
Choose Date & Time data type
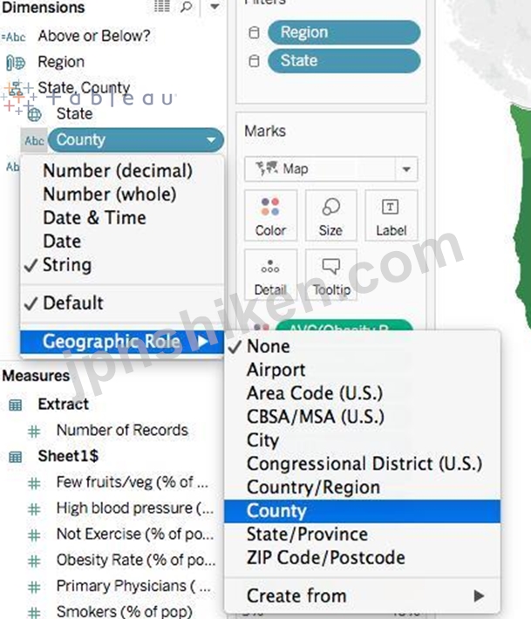94,218
